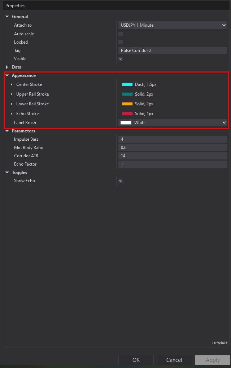Screen dimensions: 231x368
Task: Click the Impulse Bars value field
Action: click(173, 139)
